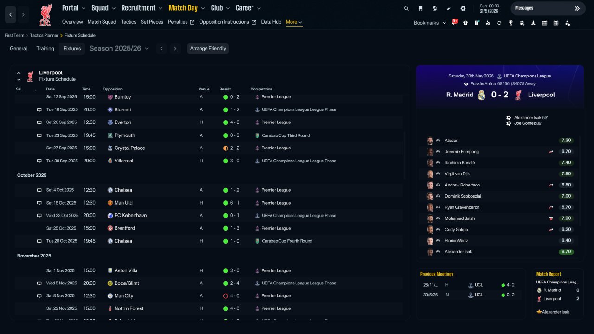This screenshot has width=594, height=334.
Task: Click TV icon on Bodø/Glimt fixture row
Action: [39, 283]
